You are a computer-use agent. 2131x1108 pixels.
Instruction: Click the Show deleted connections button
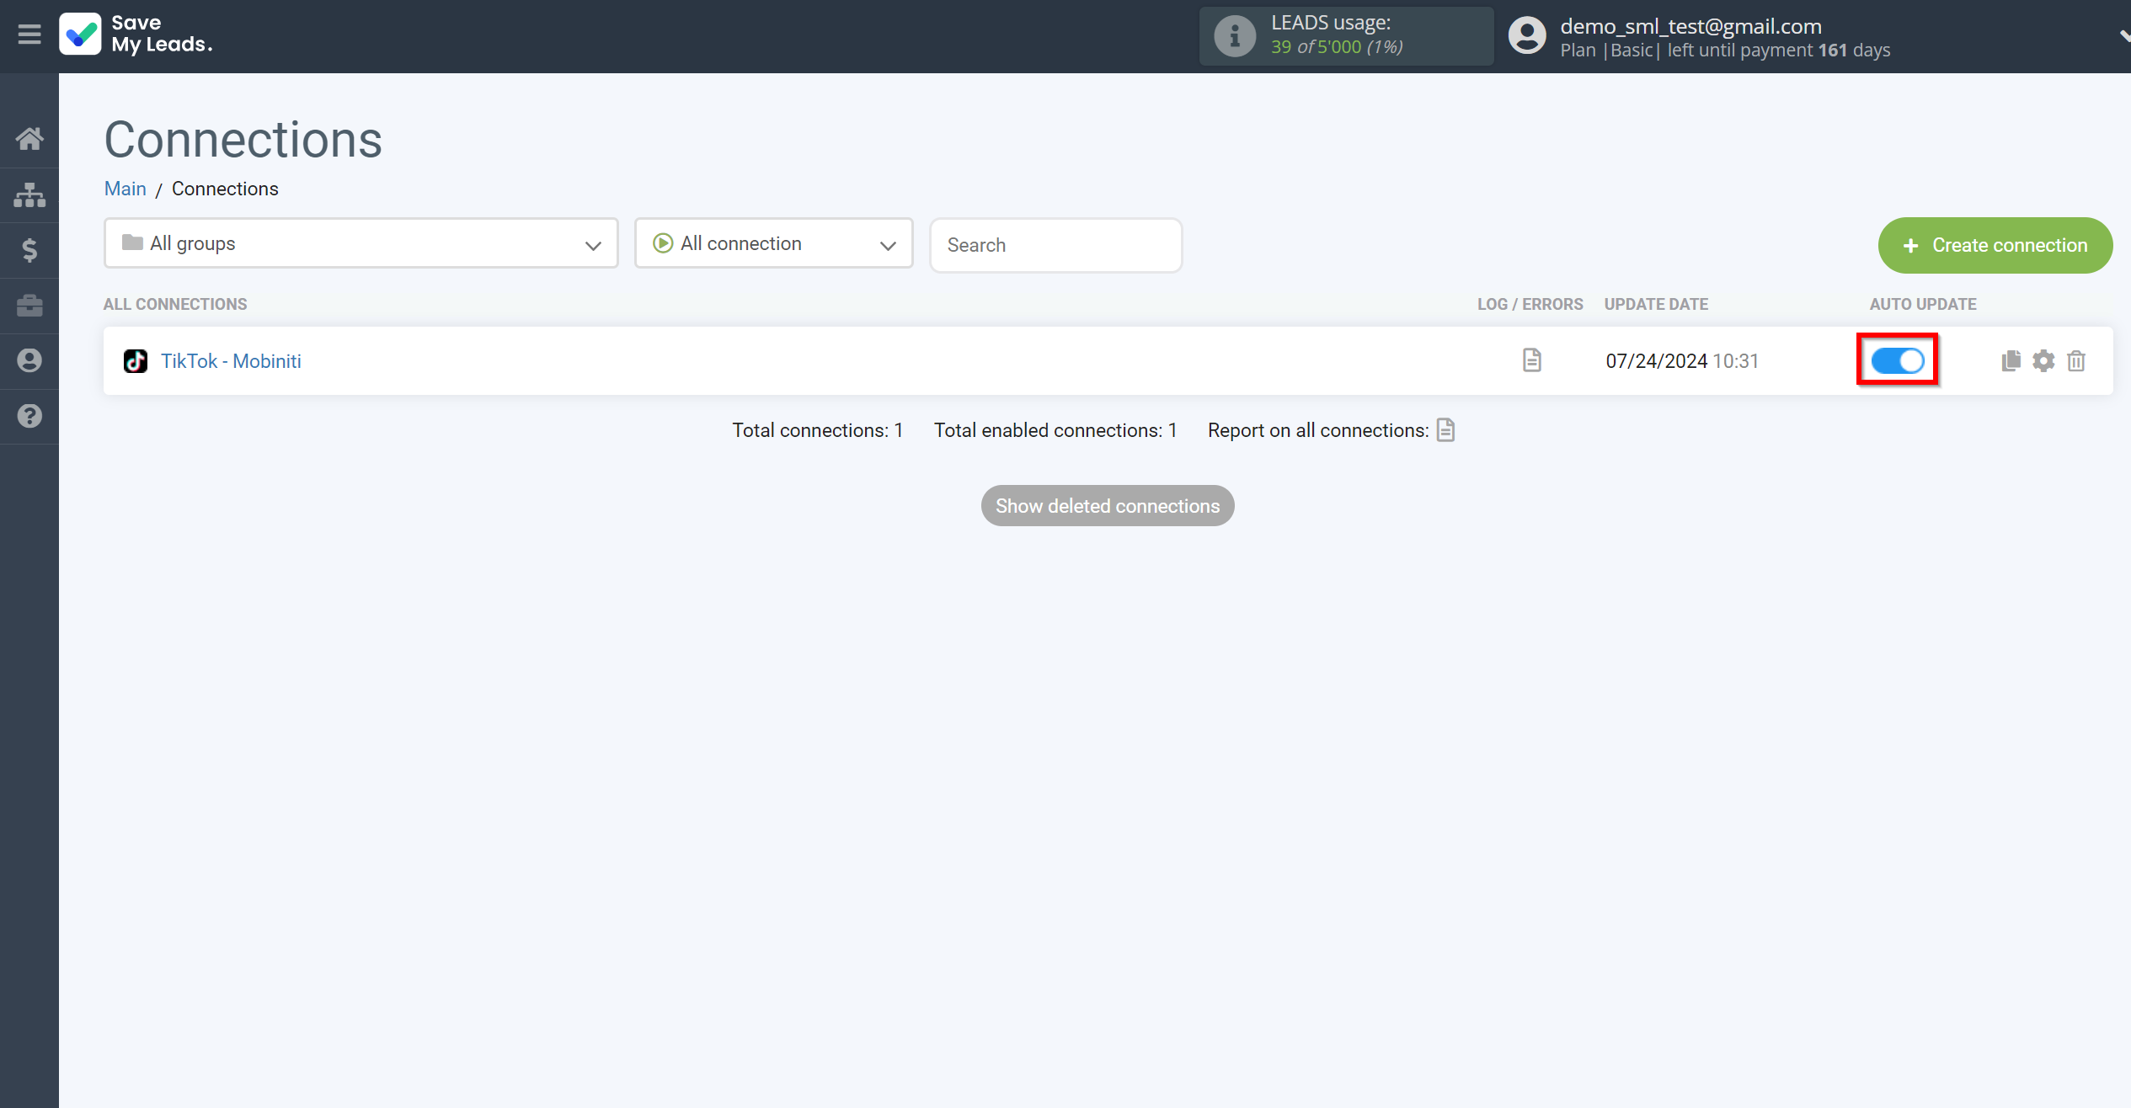click(1108, 506)
